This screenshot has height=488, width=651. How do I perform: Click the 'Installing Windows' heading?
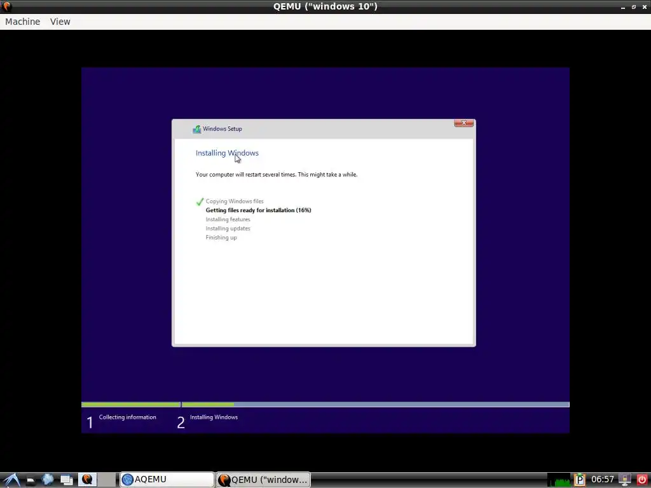tap(227, 153)
